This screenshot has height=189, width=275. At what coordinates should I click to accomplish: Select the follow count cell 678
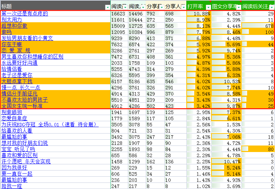click(x=258, y=26)
